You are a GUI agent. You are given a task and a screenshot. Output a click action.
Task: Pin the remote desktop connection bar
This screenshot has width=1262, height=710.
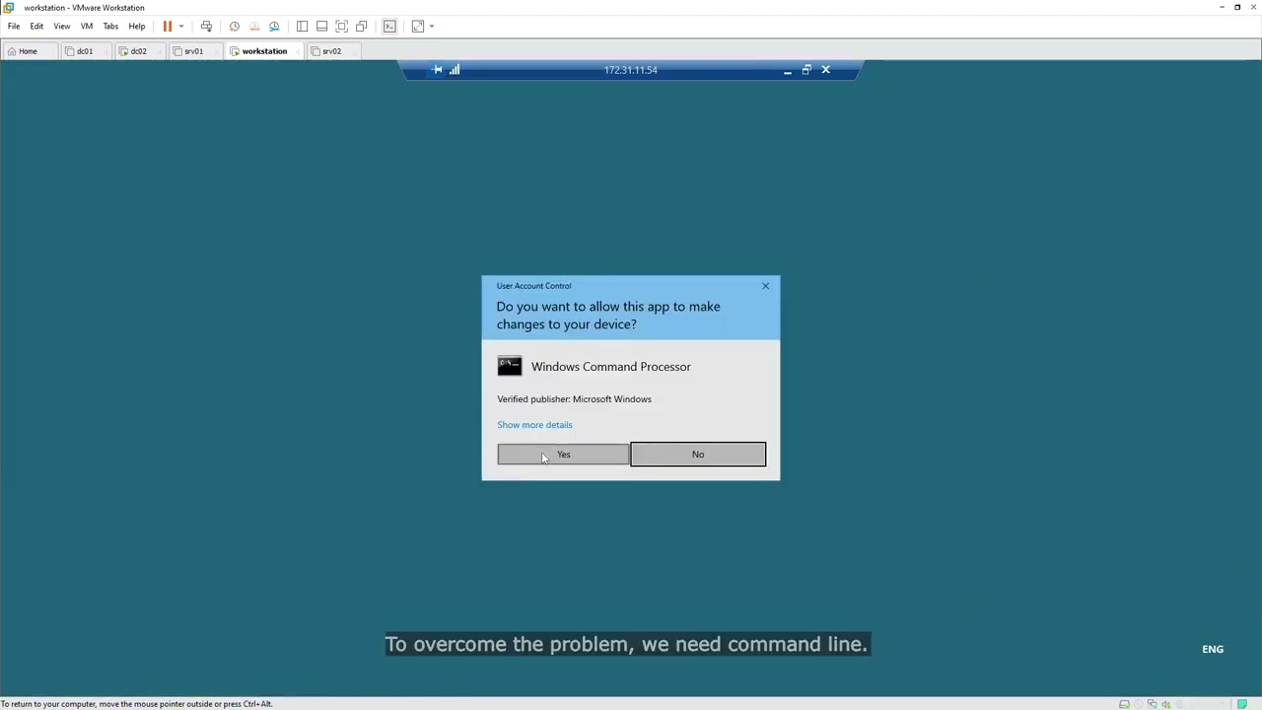coord(438,70)
